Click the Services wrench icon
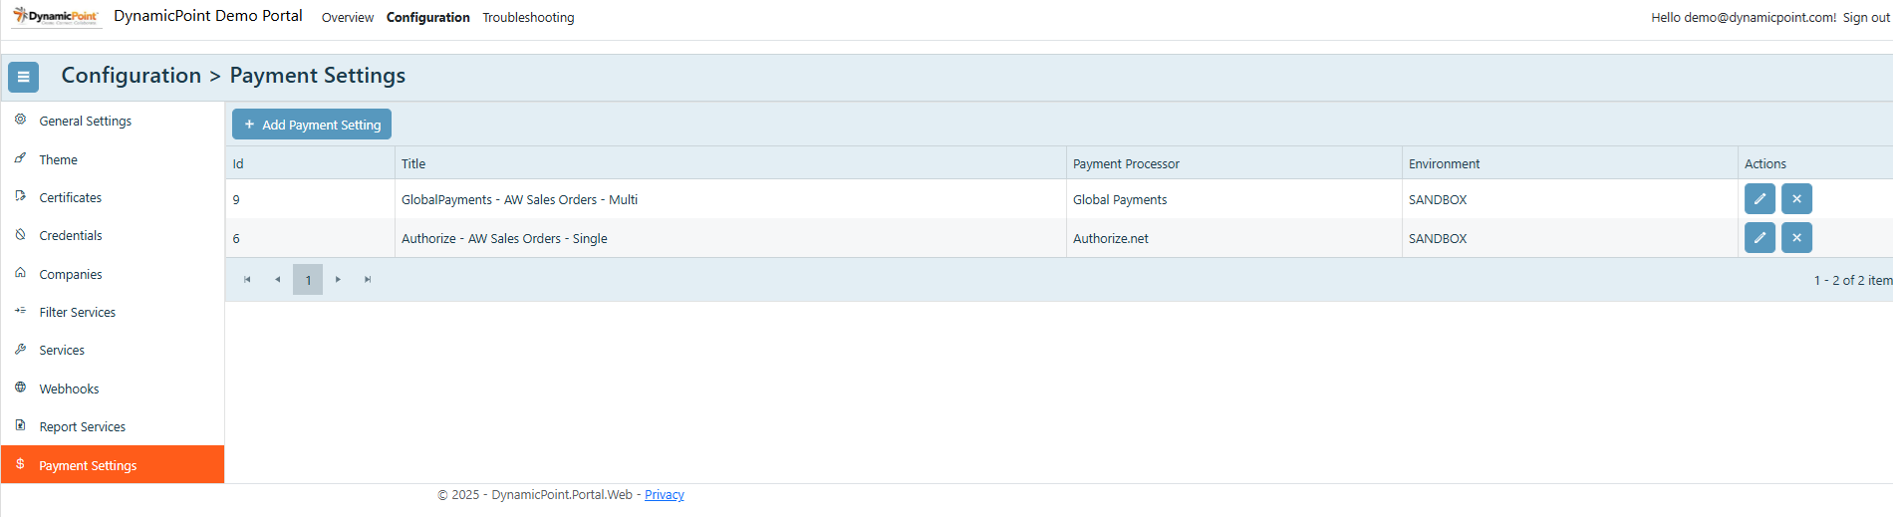Viewport: 1893px width, 517px height. [20, 350]
